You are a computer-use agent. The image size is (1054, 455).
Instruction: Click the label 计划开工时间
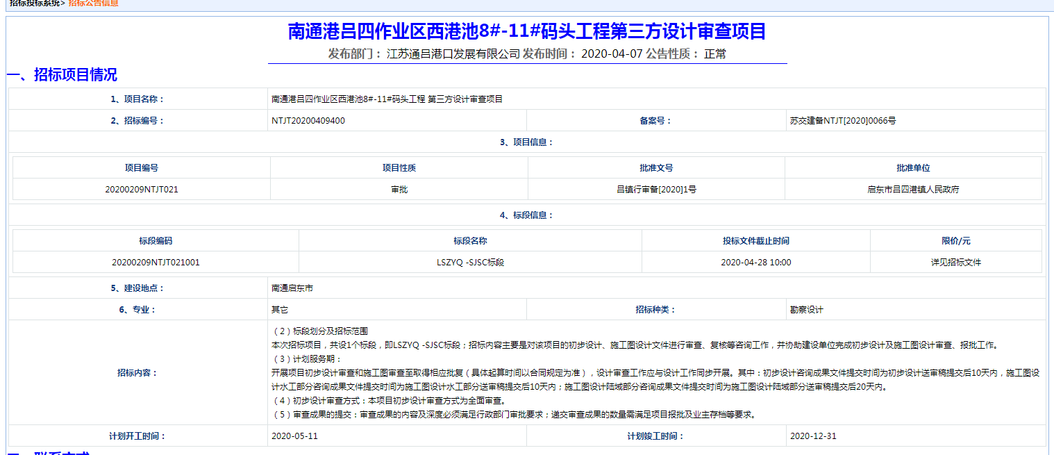point(138,436)
